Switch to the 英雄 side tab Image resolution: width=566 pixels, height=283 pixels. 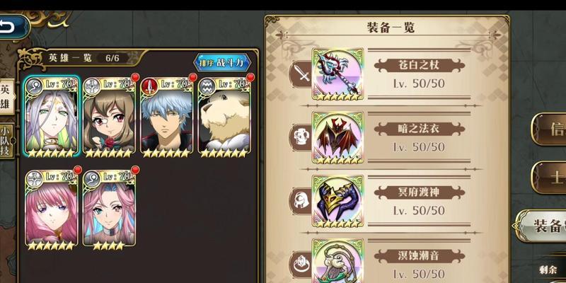[6, 97]
